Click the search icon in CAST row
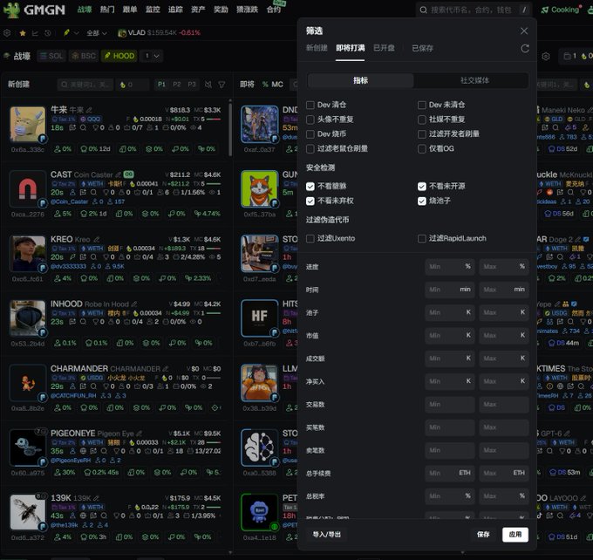593x560 pixels. click(93, 193)
